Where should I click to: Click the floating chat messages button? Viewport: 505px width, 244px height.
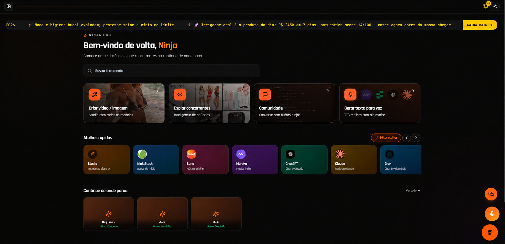(491, 194)
